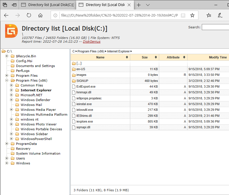Click the iexplore.exe file name
The height and width of the screenshot is (195, 229).
[x=84, y=121]
